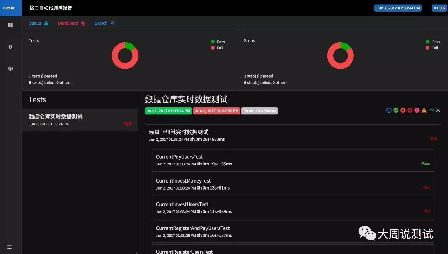Click the '6 step(s) failed, 0 others' text
448x254 pixels.
click(266, 83)
